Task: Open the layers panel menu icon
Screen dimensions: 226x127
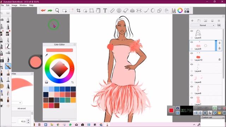Action: pos(219,21)
